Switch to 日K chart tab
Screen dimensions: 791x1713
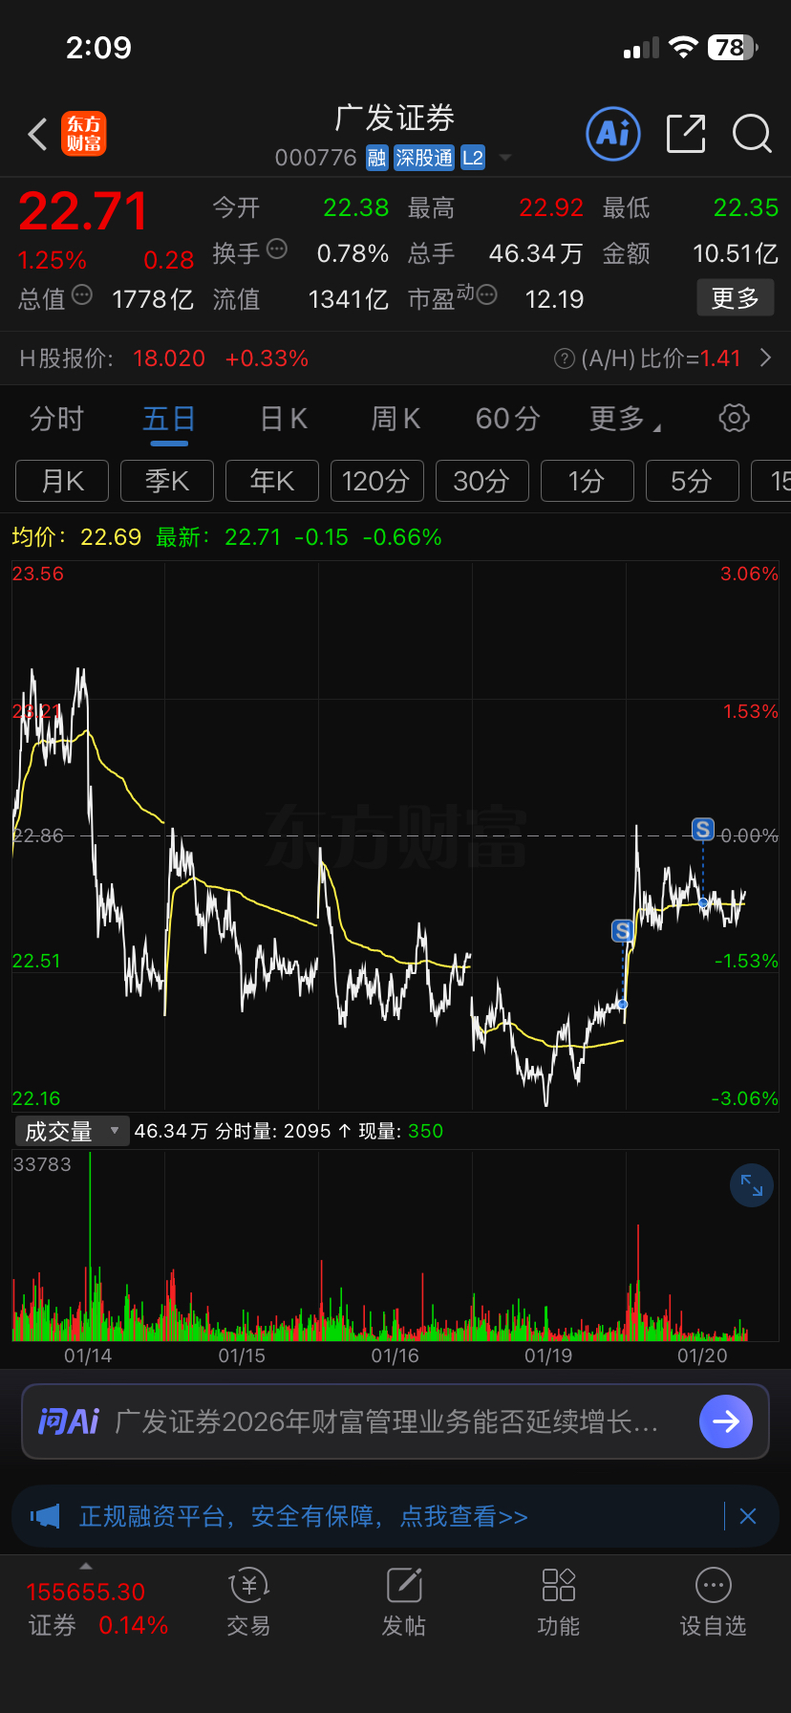coord(284,419)
